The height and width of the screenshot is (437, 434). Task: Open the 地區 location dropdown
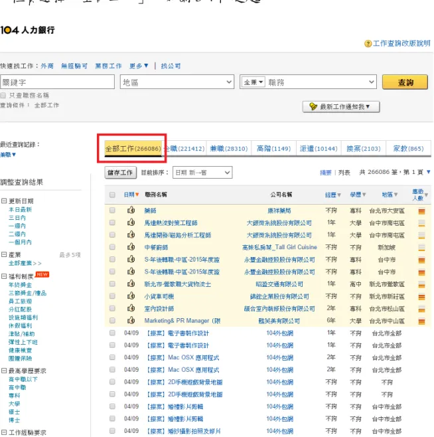pos(177,82)
